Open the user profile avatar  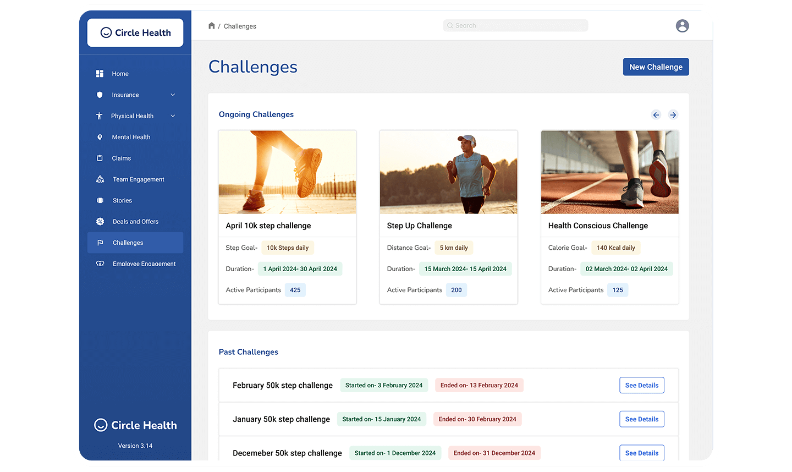(682, 26)
